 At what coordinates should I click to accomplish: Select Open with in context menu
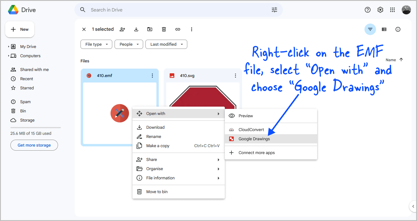[x=178, y=114]
